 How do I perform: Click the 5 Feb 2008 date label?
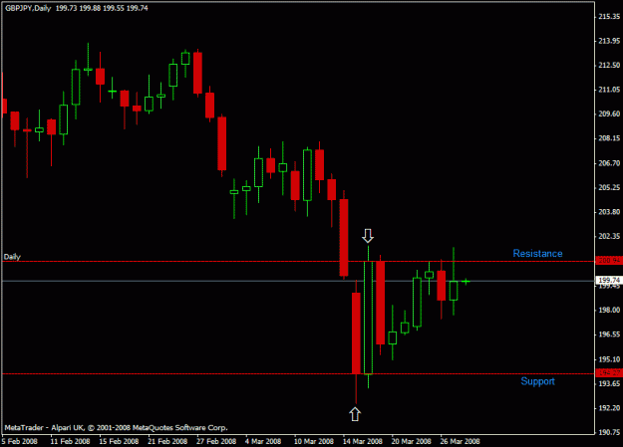point(20,441)
